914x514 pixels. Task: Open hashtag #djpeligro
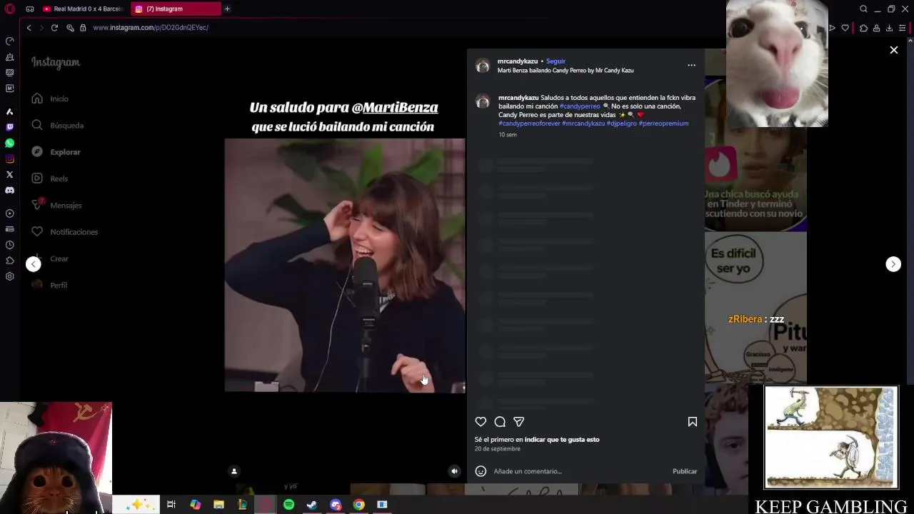pyautogui.click(x=621, y=124)
